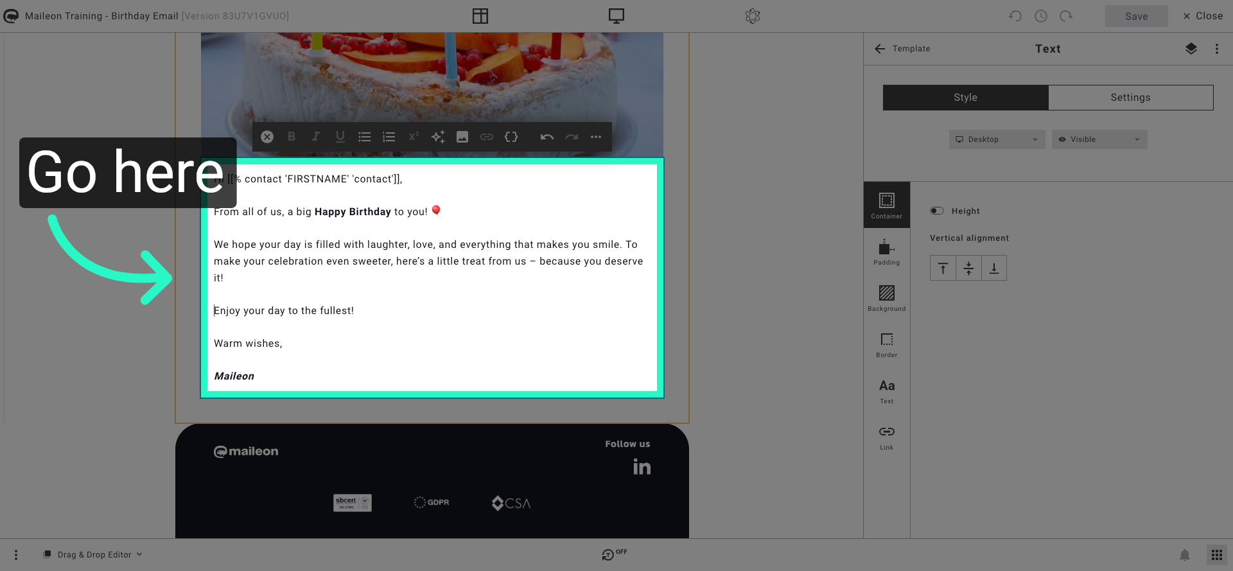Select the Container section
Viewport: 1233px width, 571px height.
[887, 205]
